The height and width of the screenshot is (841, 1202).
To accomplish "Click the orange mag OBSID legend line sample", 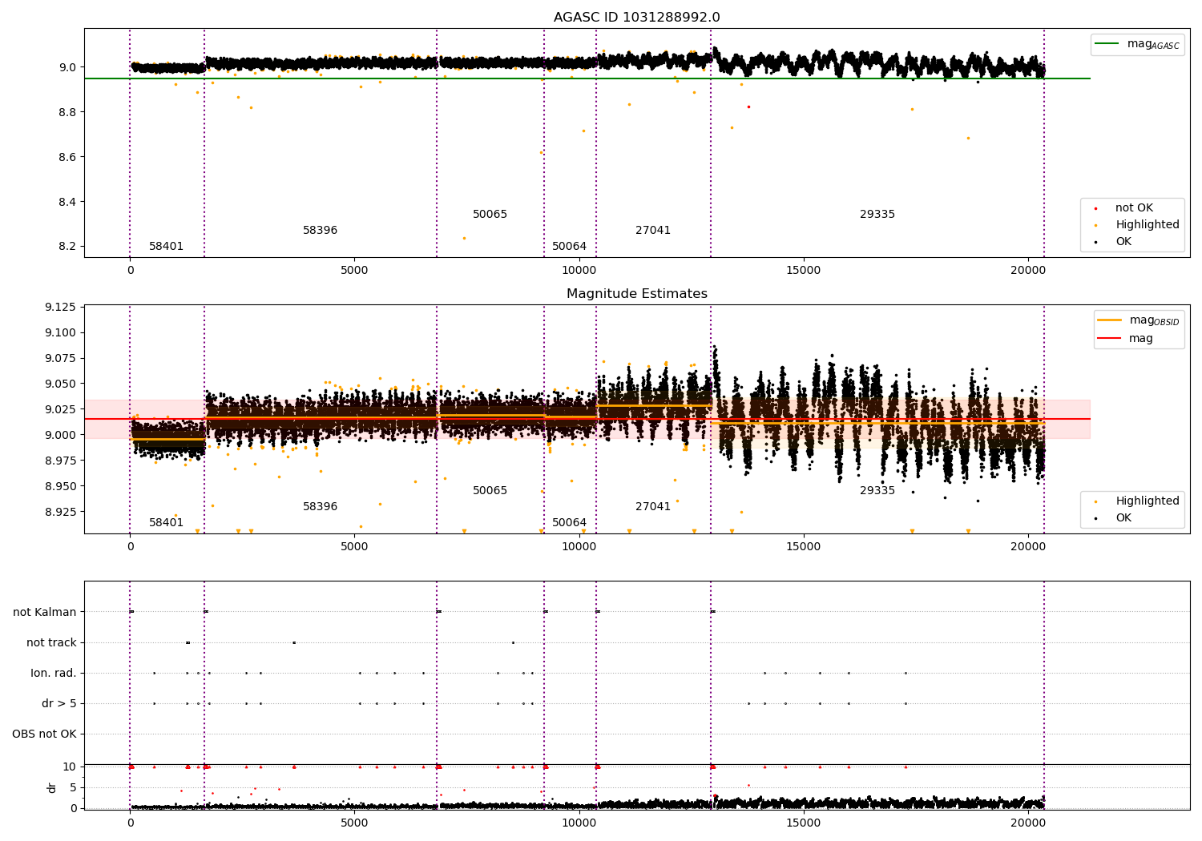I will coord(1109,320).
